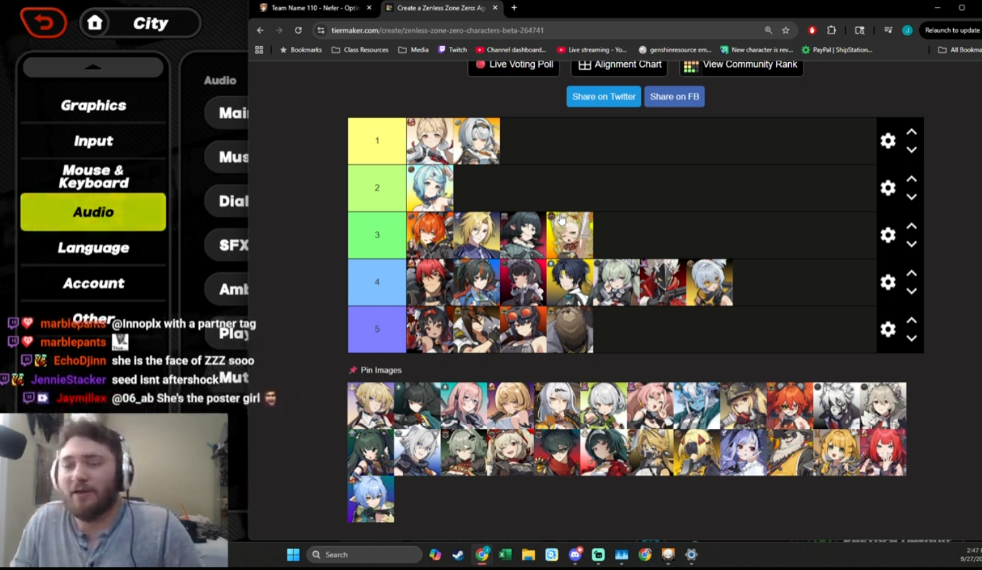Click Relaunch to update

(951, 30)
